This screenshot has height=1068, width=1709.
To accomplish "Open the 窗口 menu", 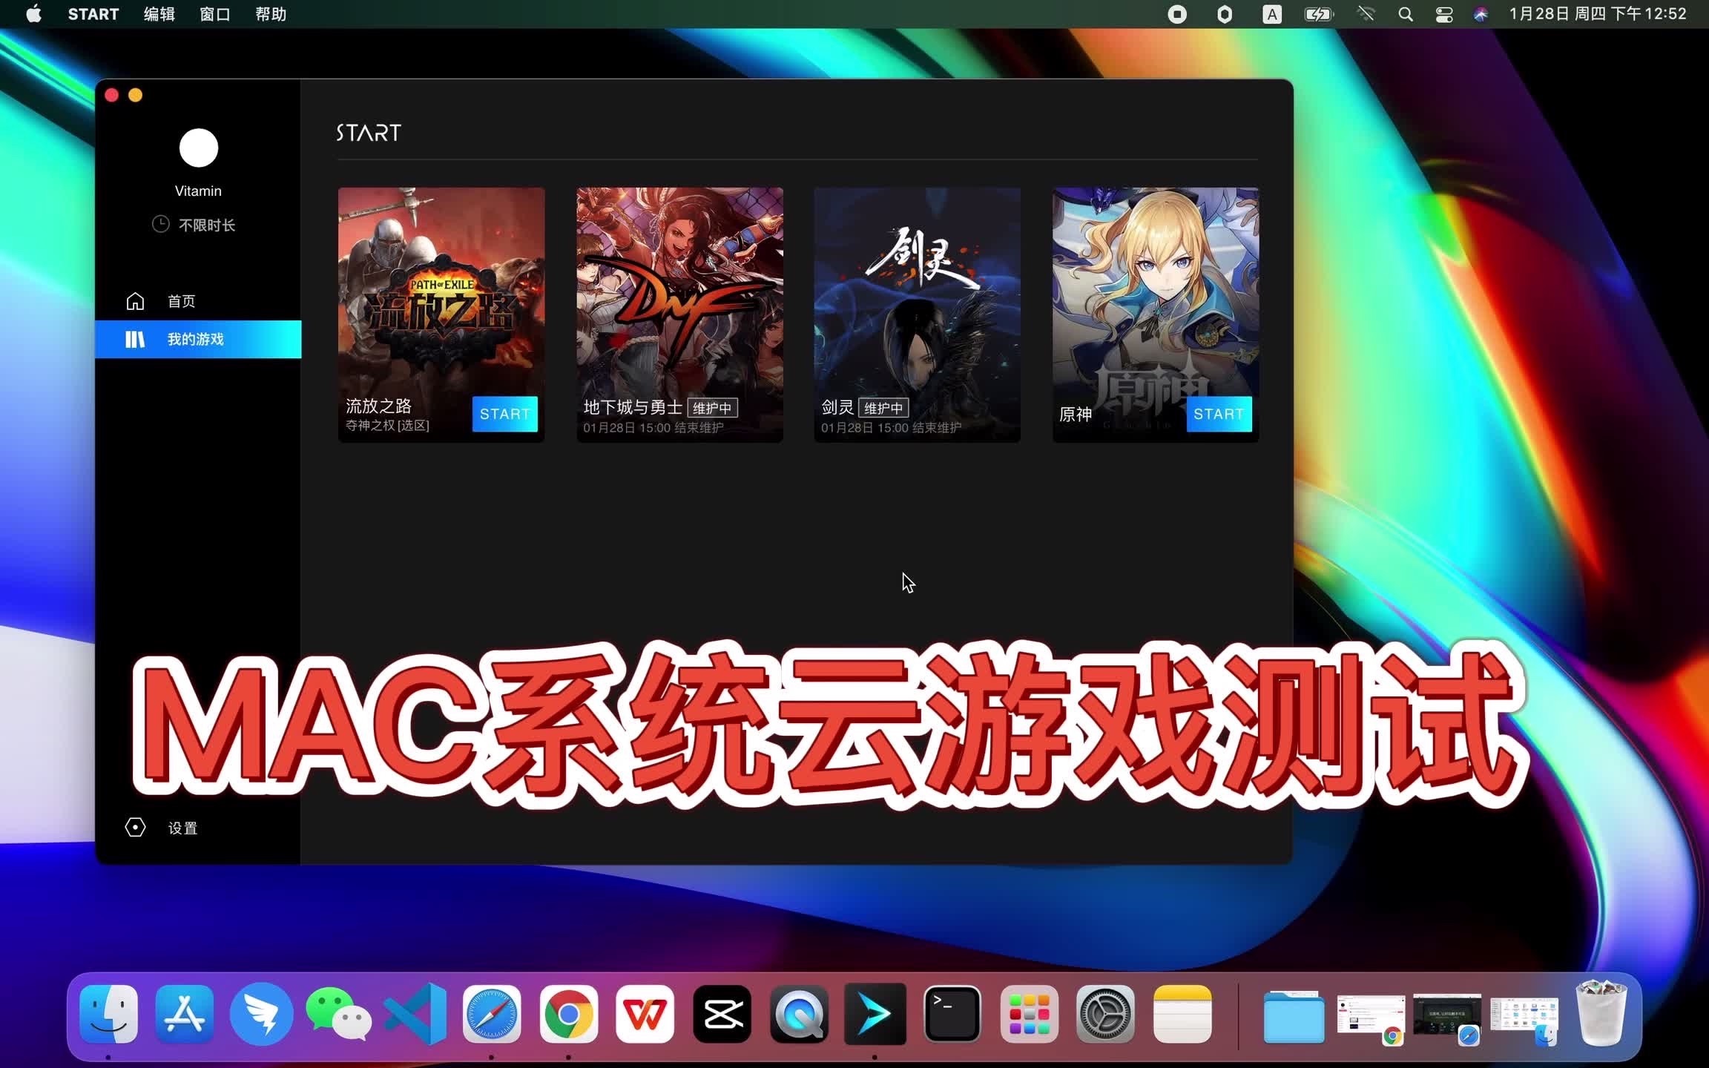I will click(x=214, y=14).
